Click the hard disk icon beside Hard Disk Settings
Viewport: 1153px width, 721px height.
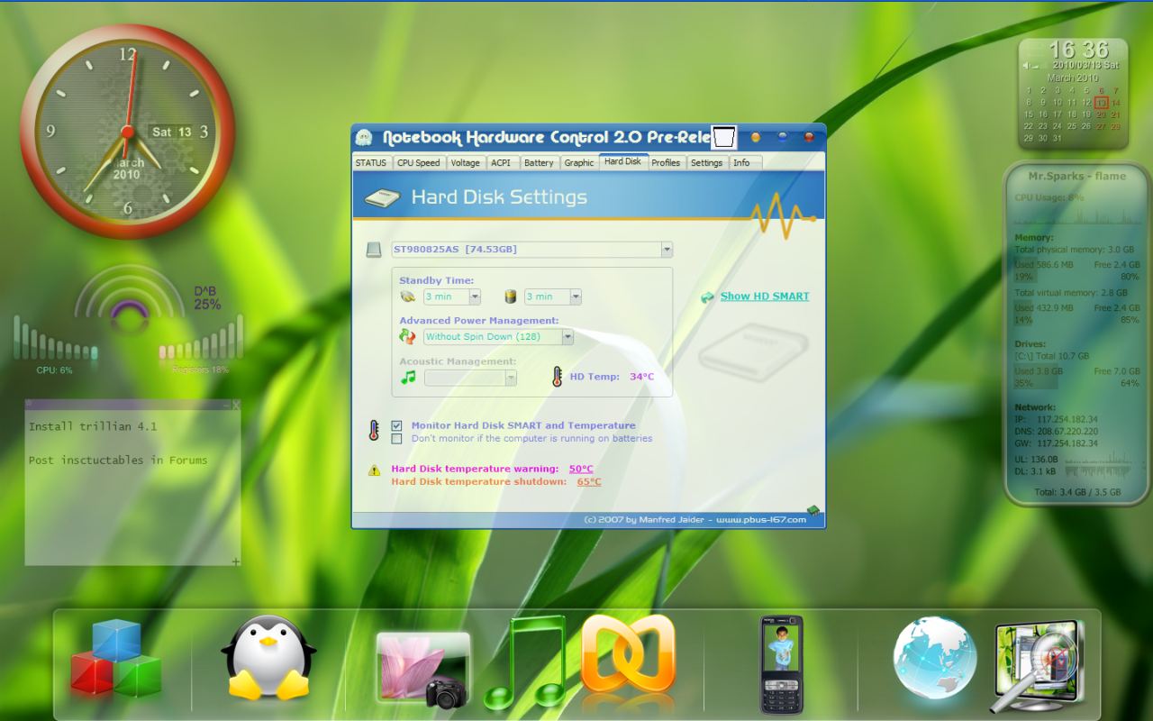click(381, 197)
